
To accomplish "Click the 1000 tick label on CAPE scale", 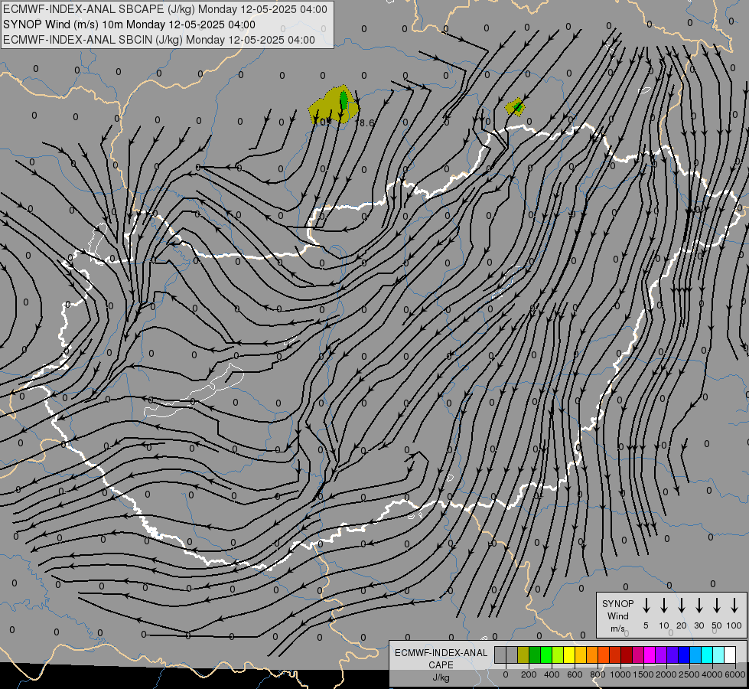I will (x=620, y=674).
